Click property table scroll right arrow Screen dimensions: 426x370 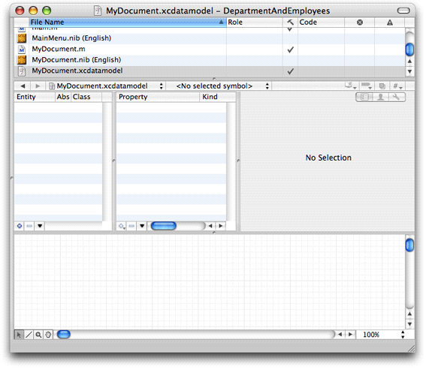pos(221,226)
